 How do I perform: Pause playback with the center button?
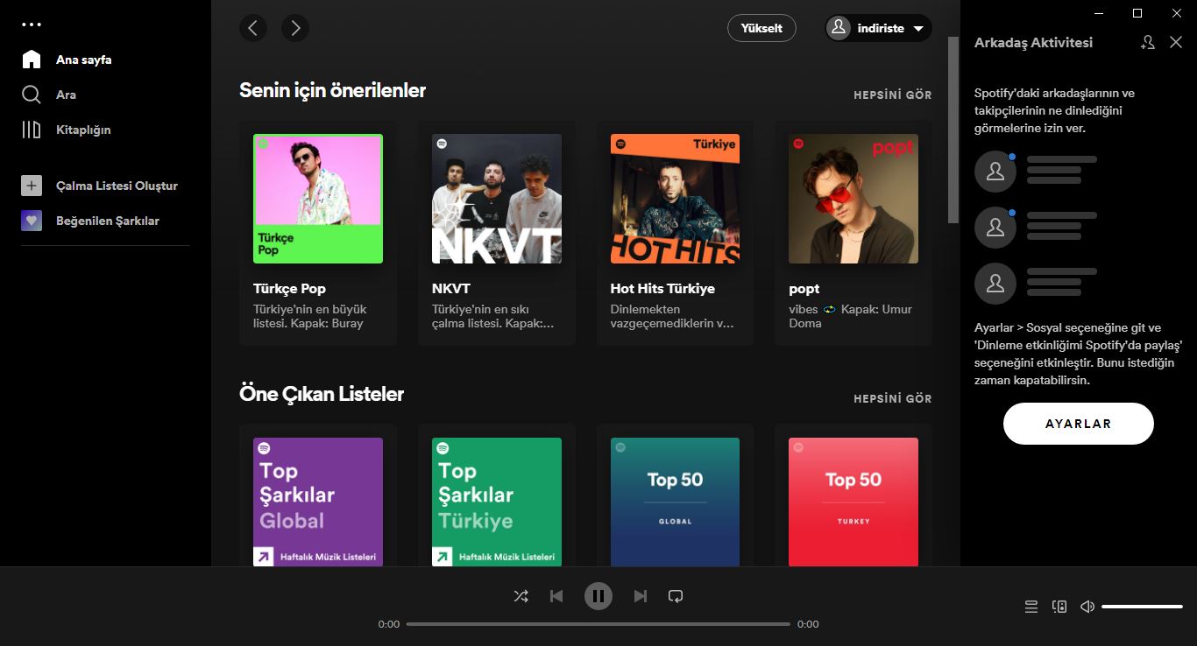click(598, 596)
